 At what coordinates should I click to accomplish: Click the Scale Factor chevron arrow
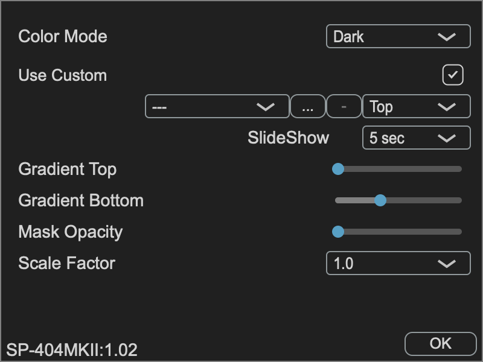pos(447,264)
